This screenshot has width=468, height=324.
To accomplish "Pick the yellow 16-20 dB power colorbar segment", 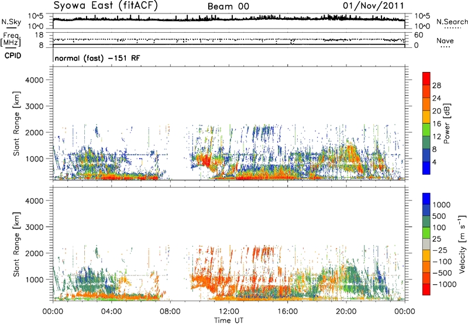I will pyautogui.click(x=426, y=117).
